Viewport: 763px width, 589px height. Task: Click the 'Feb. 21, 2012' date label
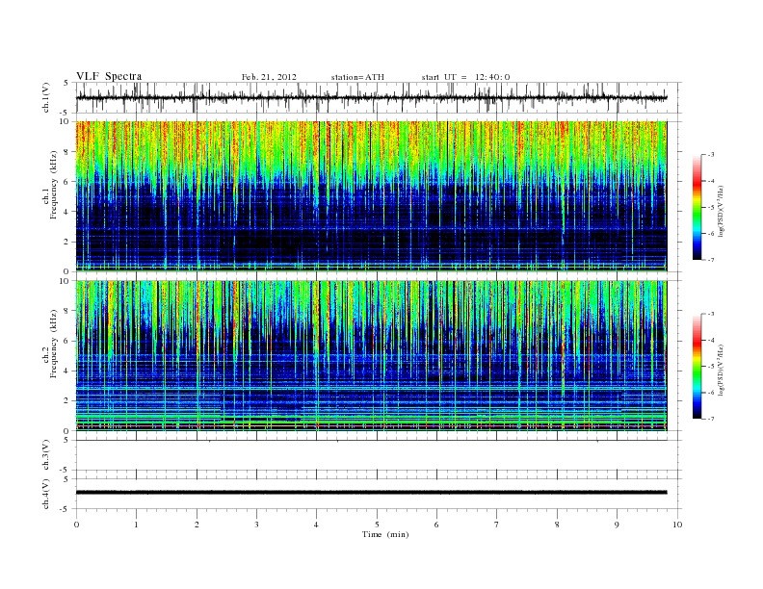pyautogui.click(x=269, y=77)
